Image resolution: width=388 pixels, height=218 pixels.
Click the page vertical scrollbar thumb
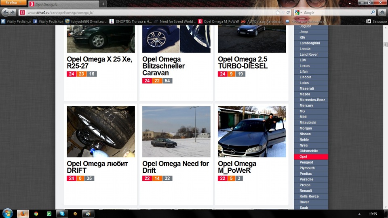coord(386,44)
